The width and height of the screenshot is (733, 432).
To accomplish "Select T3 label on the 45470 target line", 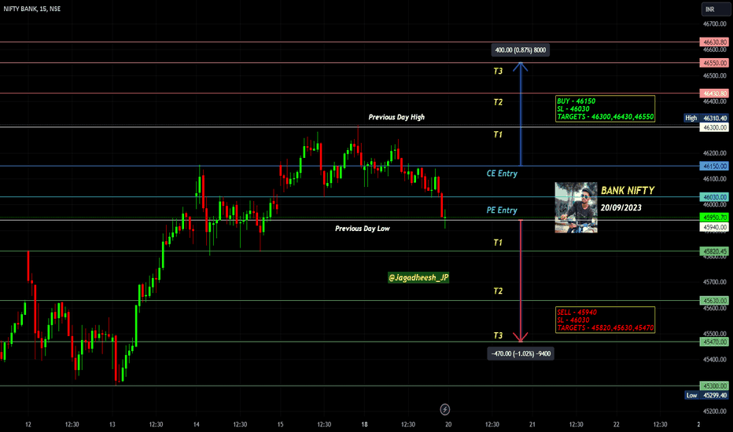I will pyautogui.click(x=498, y=335).
